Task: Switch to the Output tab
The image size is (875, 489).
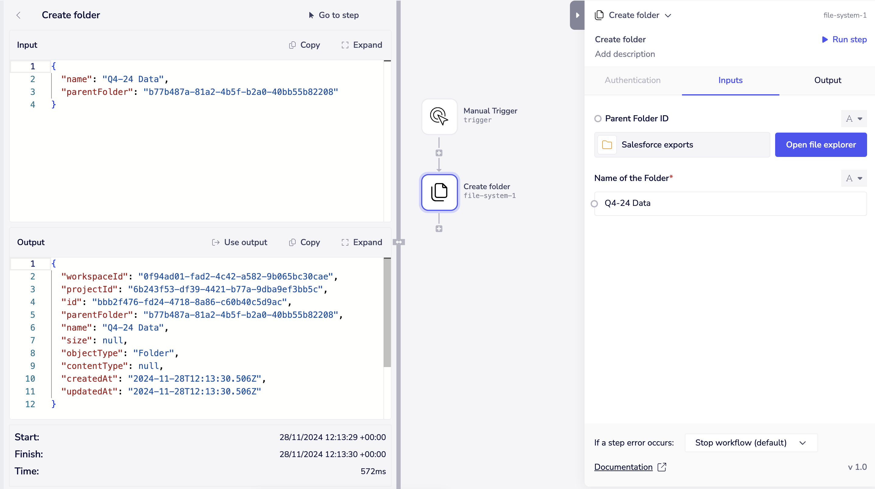Action: point(827,80)
